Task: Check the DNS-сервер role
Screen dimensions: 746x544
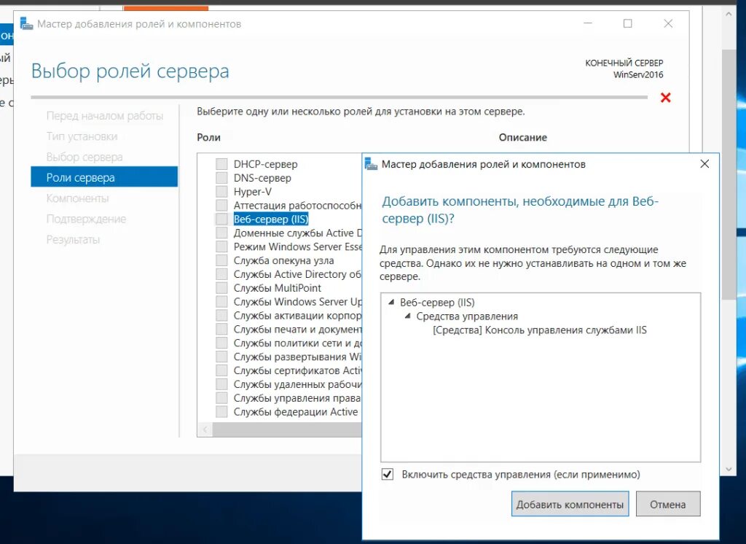Action: [220, 177]
